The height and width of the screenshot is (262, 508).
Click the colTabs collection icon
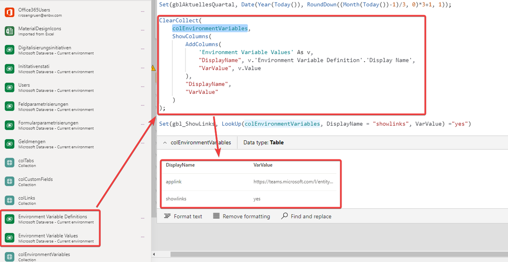[9, 163]
